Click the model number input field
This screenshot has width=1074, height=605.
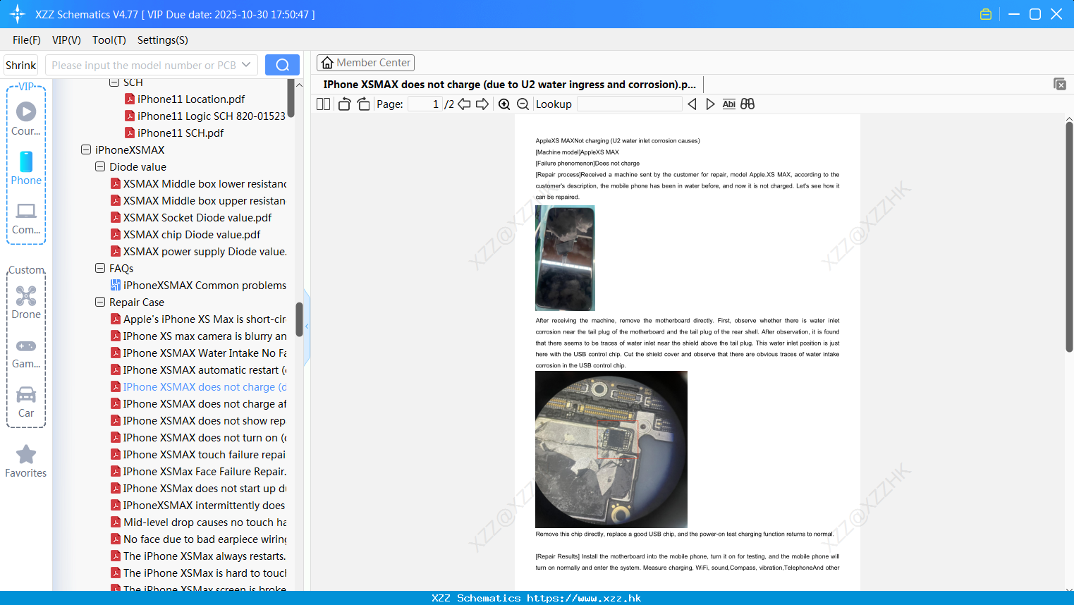pos(144,65)
